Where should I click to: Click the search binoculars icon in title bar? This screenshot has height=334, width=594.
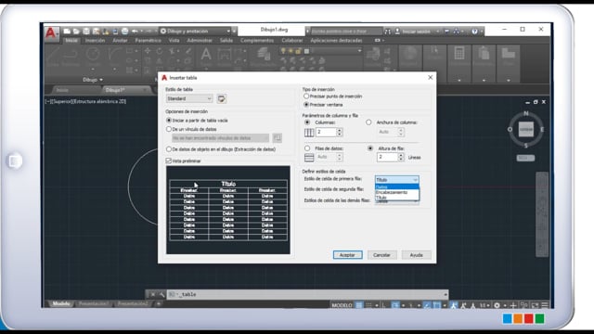click(x=388, y=32)
